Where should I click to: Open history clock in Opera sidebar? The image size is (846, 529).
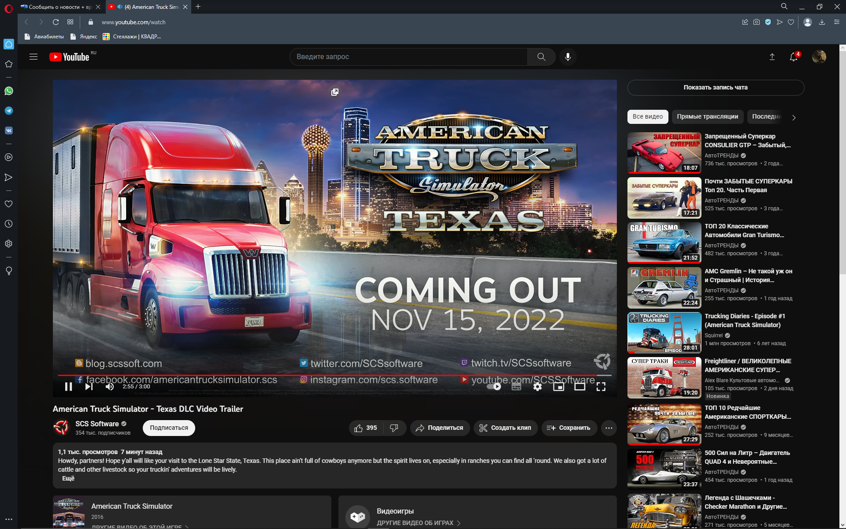point(8,224)
